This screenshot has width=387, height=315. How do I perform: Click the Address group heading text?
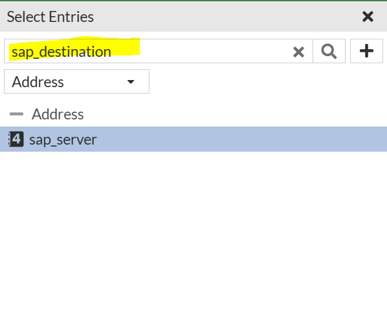(58, 114)
